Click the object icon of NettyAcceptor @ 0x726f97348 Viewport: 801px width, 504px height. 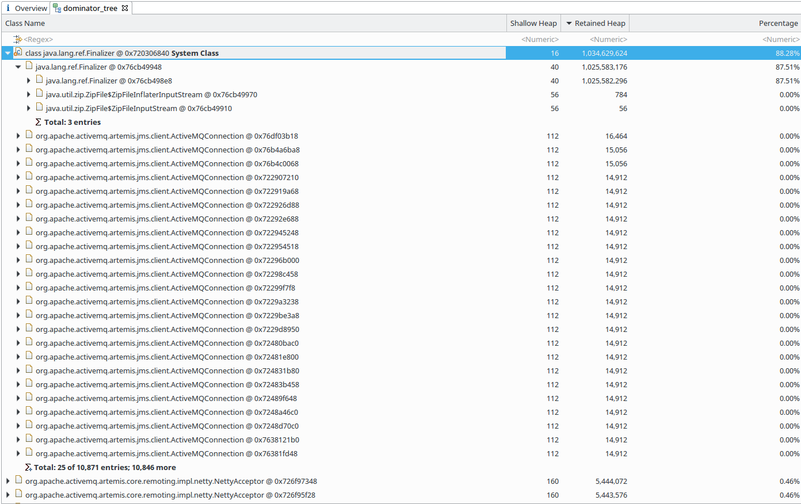coord(18,480)
